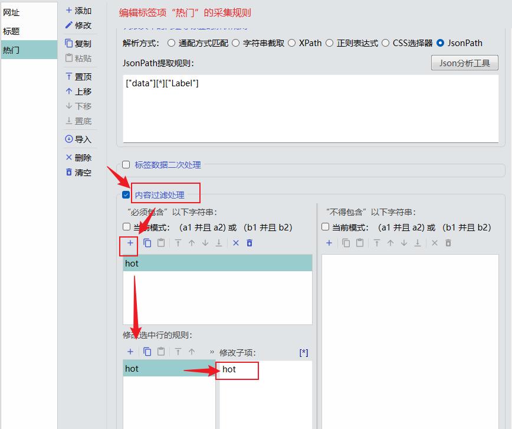Paste icon in 必须包含 toolbar
The width and height of the screenshot is (512, 429).
pos(161,243)
